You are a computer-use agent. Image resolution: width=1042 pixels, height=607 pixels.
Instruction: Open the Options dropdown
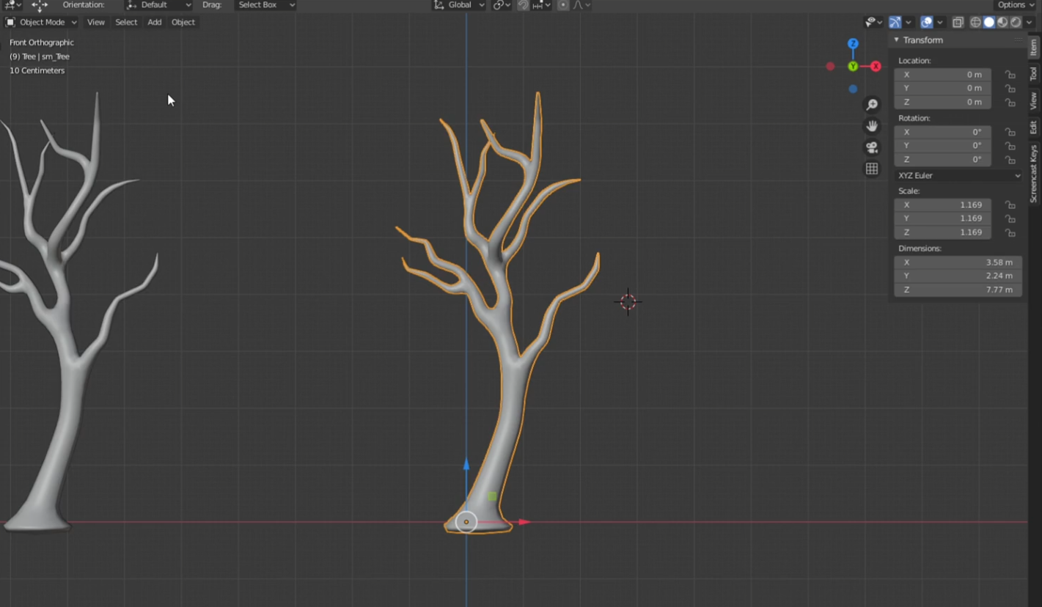(x=1016, y=5)
